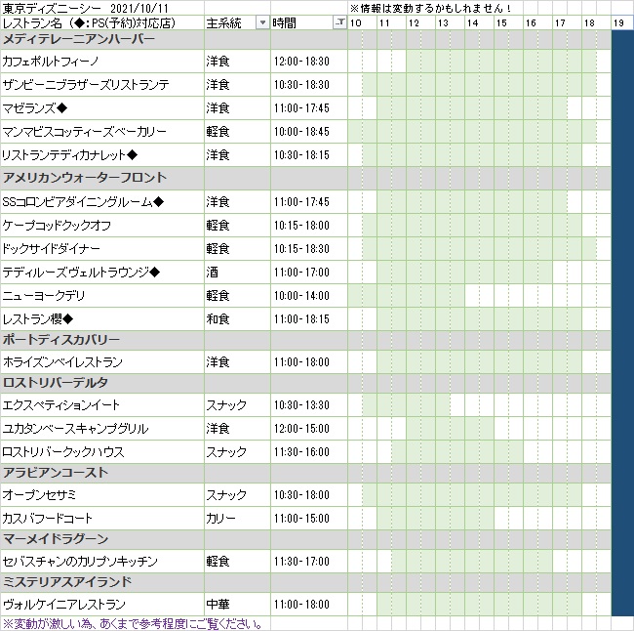Select the マゼランズ◆ restaurant cell

tap(102, 108)
